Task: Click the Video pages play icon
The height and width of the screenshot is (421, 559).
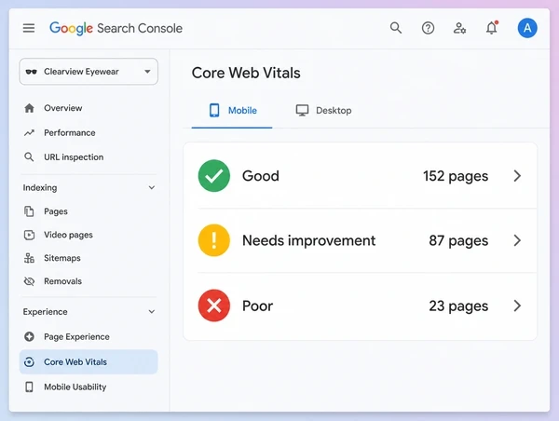Action: (x=29, y=235)
